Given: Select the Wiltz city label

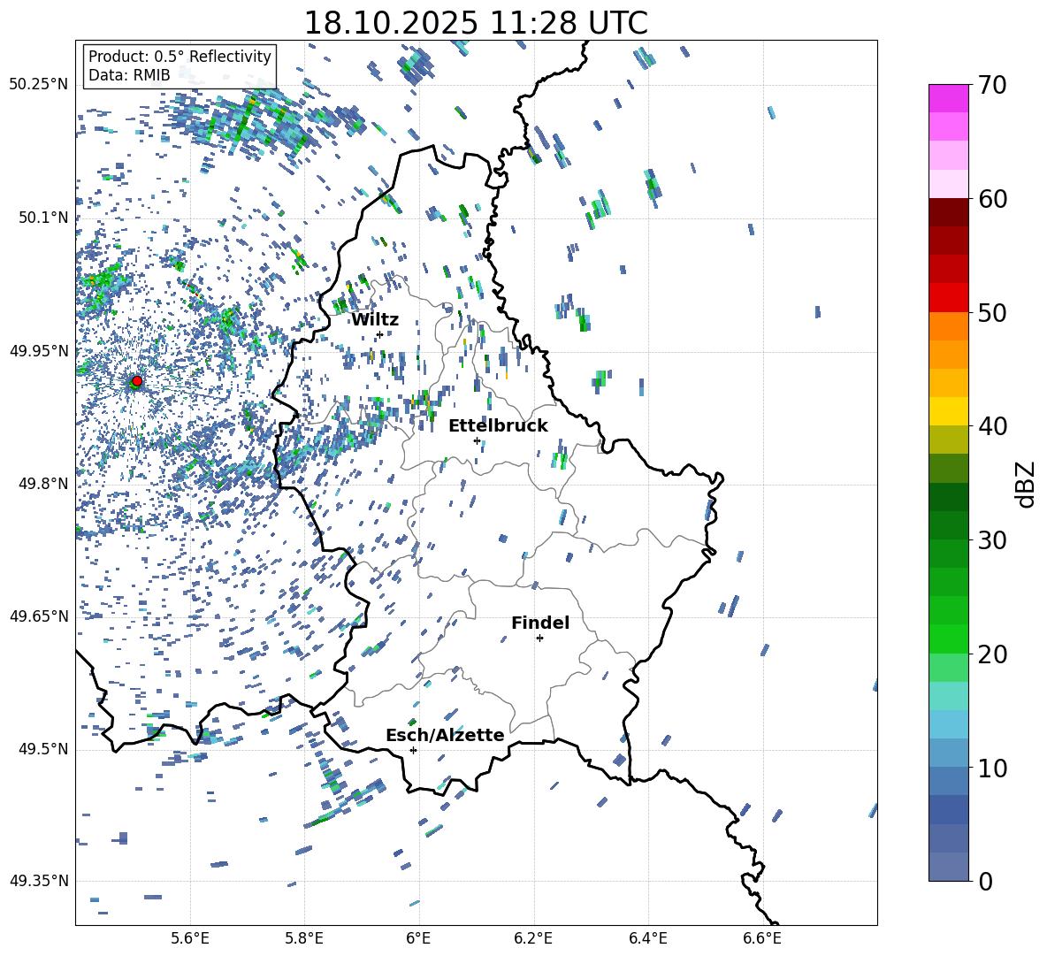Looking at the screenshot, I should tap(375, 320).
